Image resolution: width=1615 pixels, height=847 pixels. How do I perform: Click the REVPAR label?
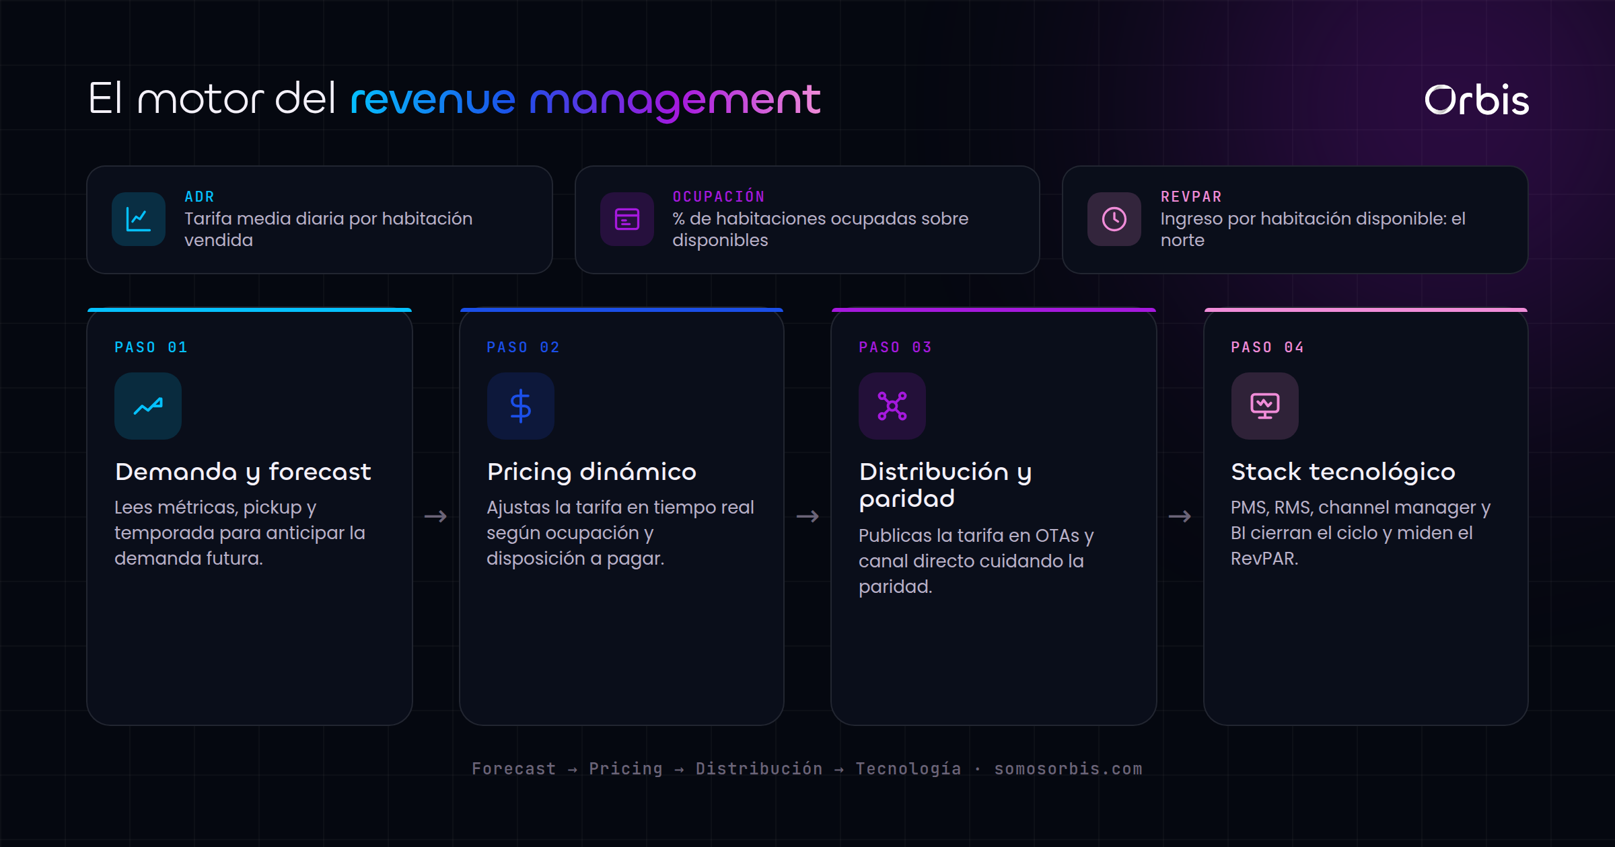(1191, 196)
